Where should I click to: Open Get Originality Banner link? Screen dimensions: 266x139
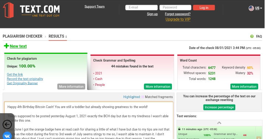(x=22, y=83)
